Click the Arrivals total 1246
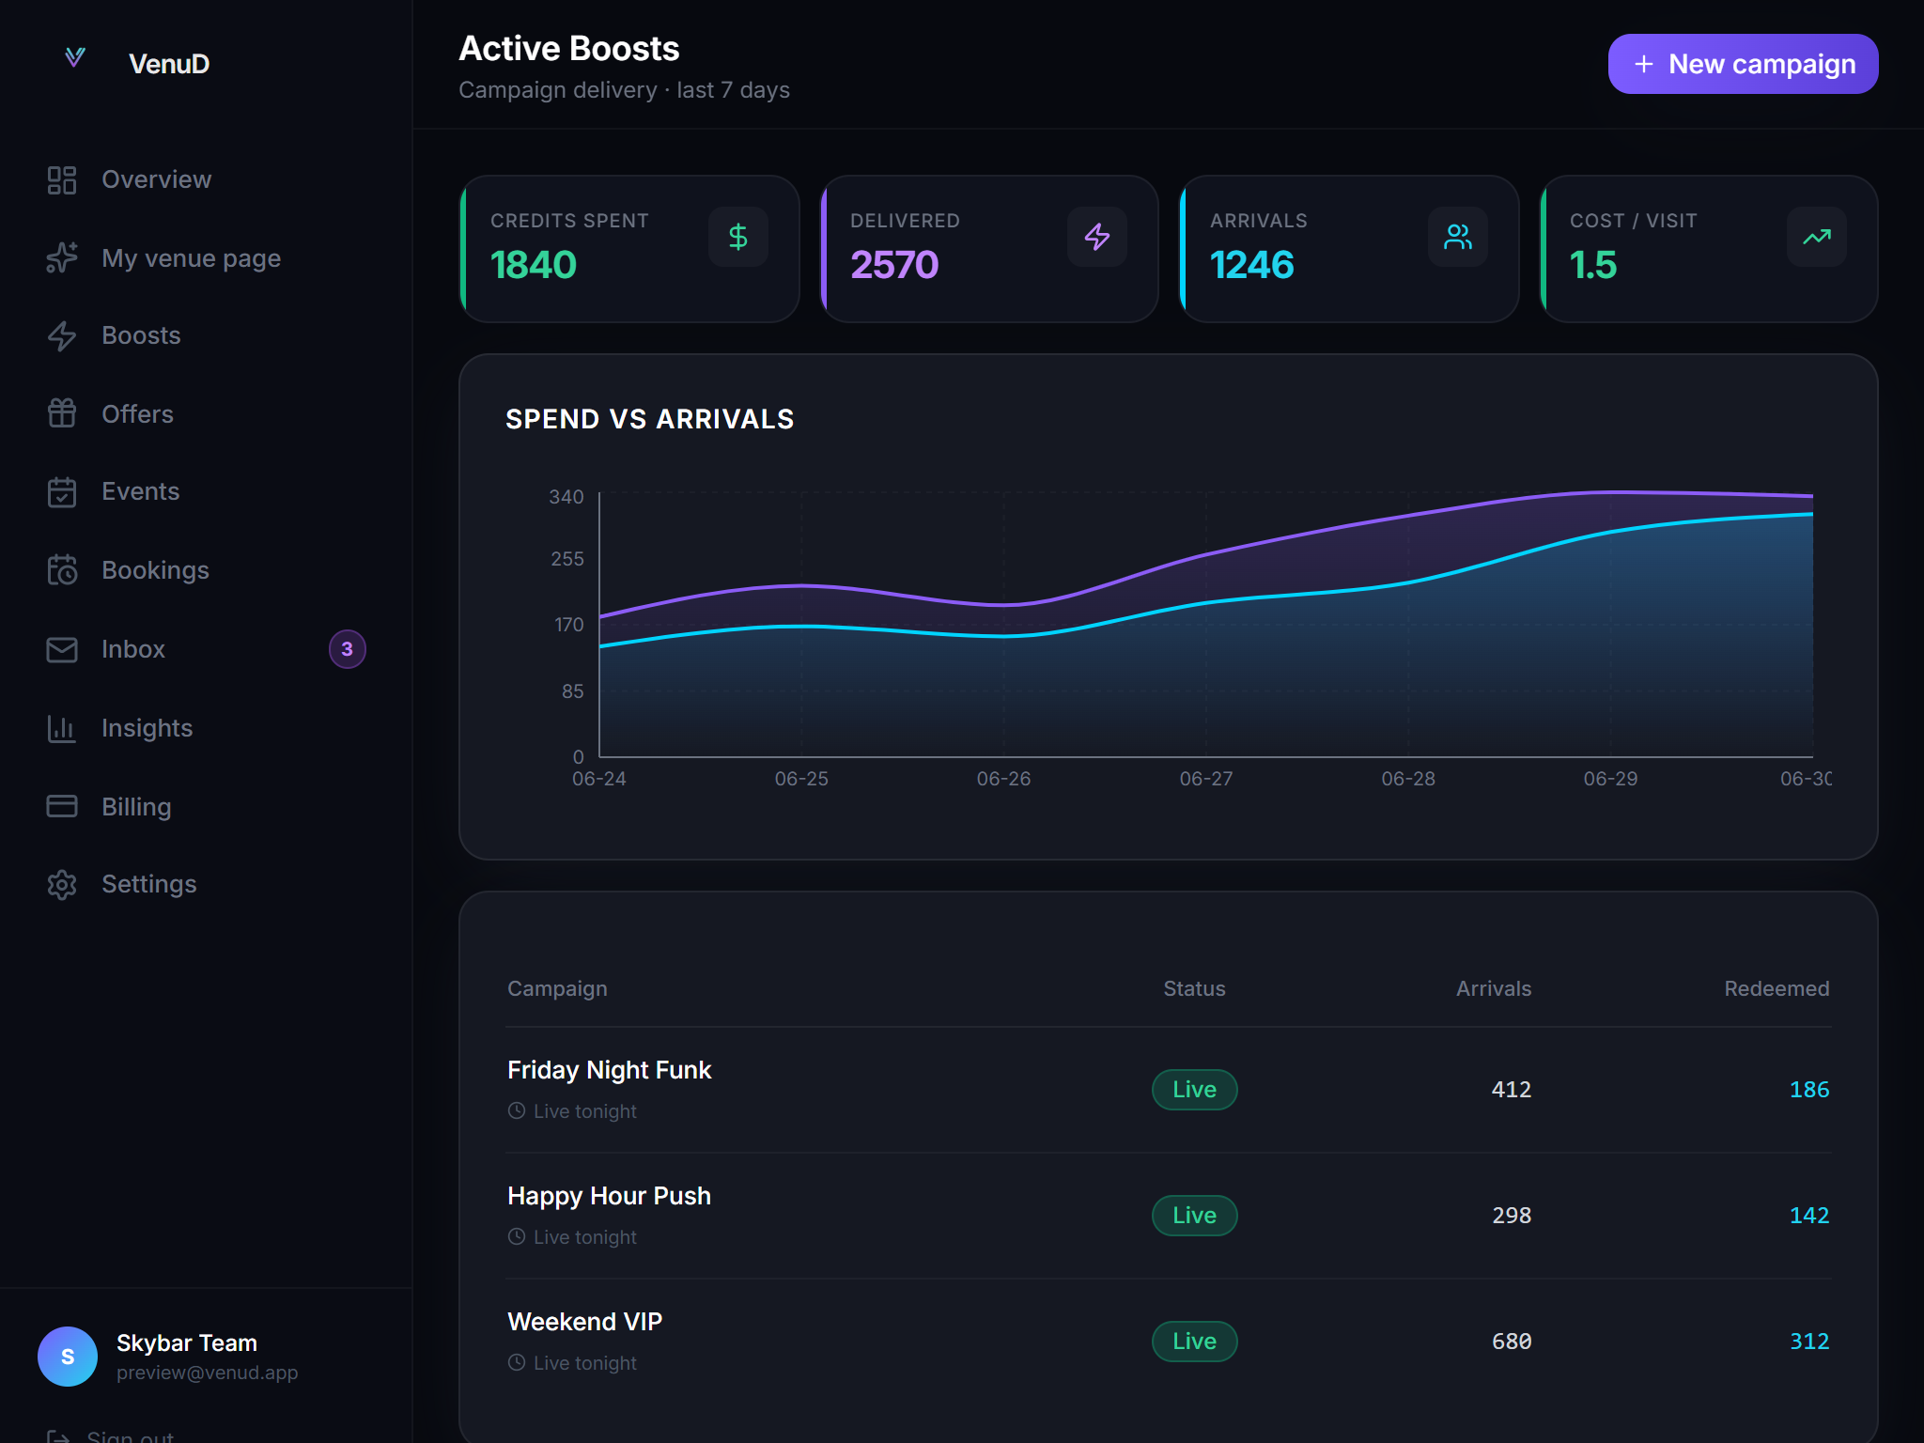Image resolution: width=1924 pixels, height=1443 pixels. tap(1252, 265)
